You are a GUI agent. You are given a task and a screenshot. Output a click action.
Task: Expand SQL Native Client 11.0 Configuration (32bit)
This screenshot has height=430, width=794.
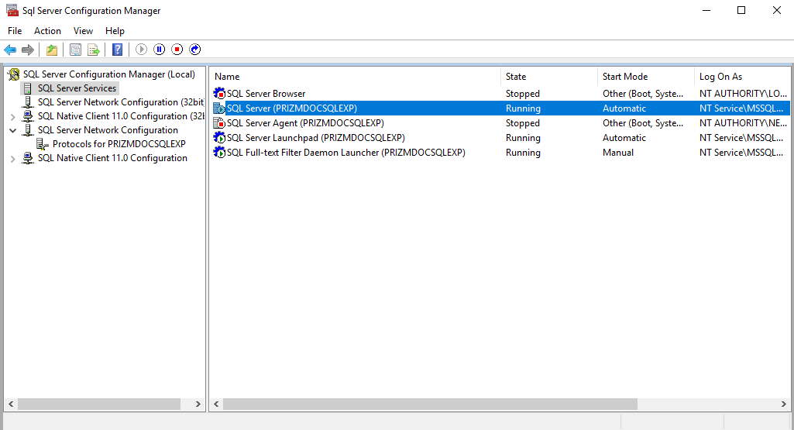click(x=12, y=116)
